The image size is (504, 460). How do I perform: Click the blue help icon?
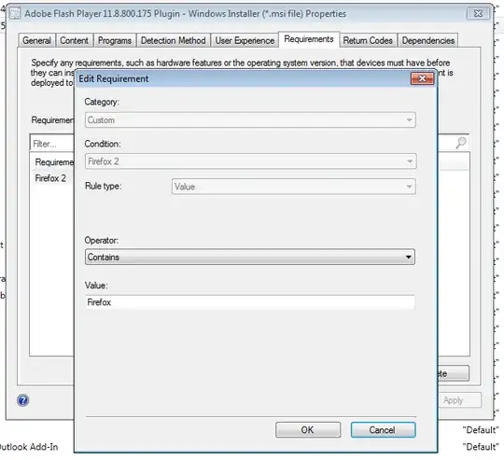[22, 400]
